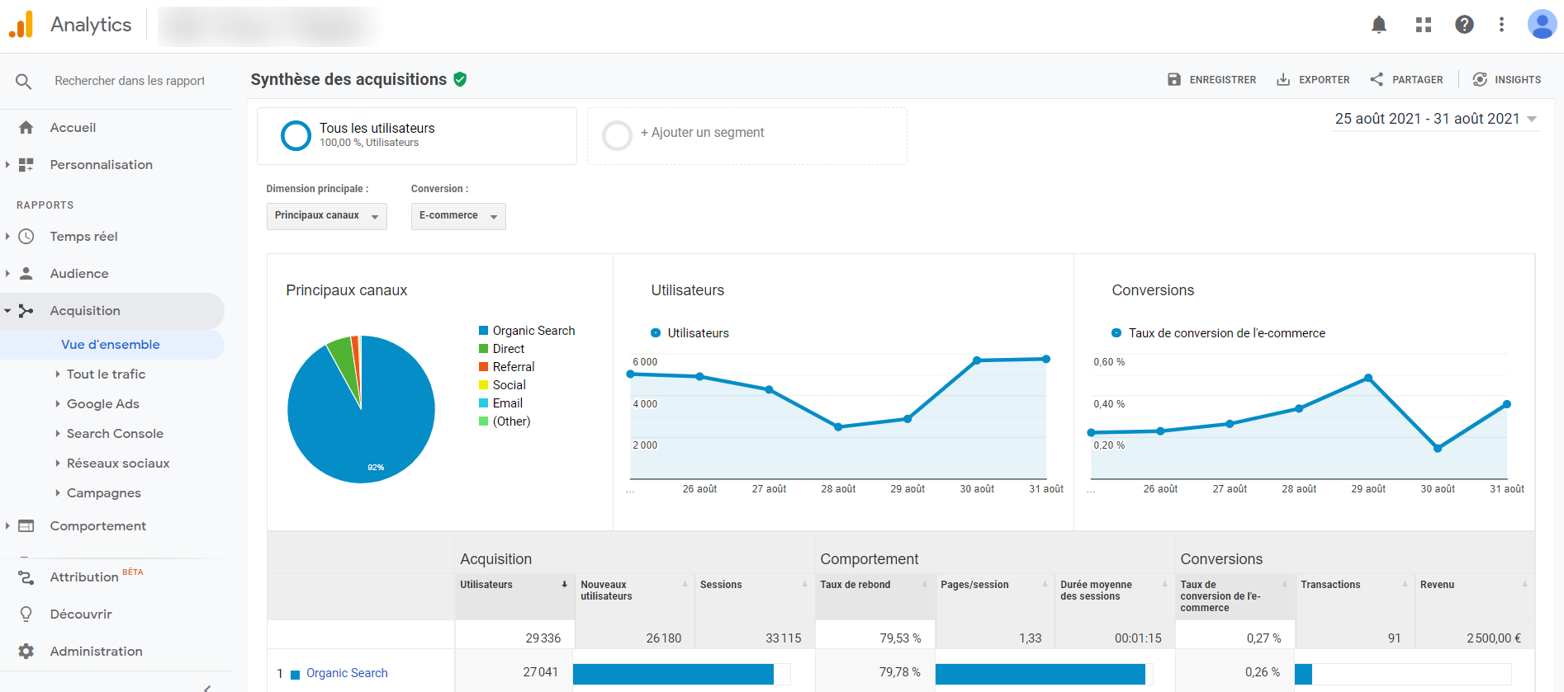Select the Tous les utilisateurs segment circle

296,135
